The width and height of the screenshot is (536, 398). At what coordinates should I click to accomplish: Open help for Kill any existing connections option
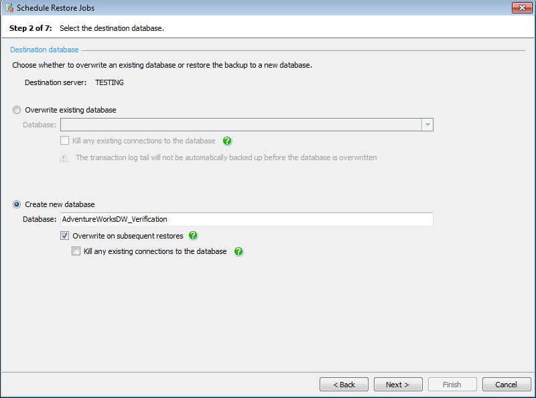(239, 251)
